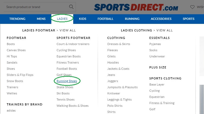Open the Trainers category
The height and width of the screenshot is (114, 204).
point(12,87)
